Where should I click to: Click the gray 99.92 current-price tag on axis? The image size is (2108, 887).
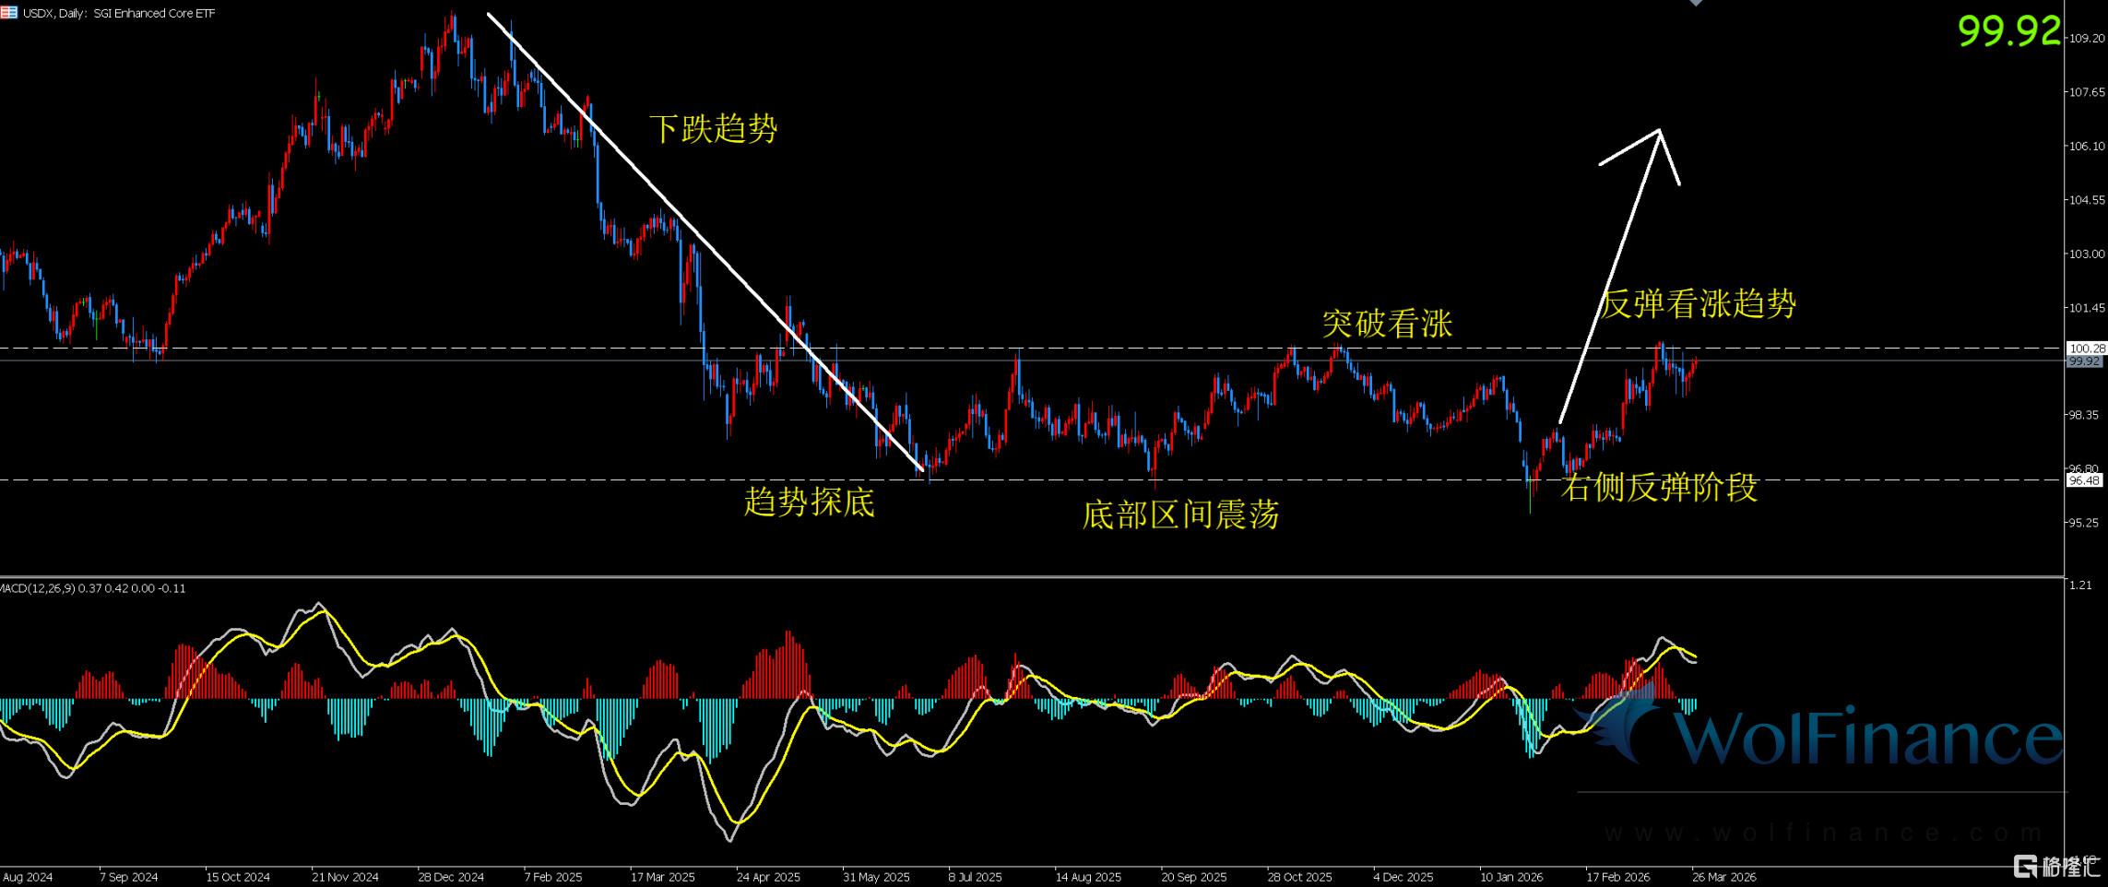coord(2086,361)
